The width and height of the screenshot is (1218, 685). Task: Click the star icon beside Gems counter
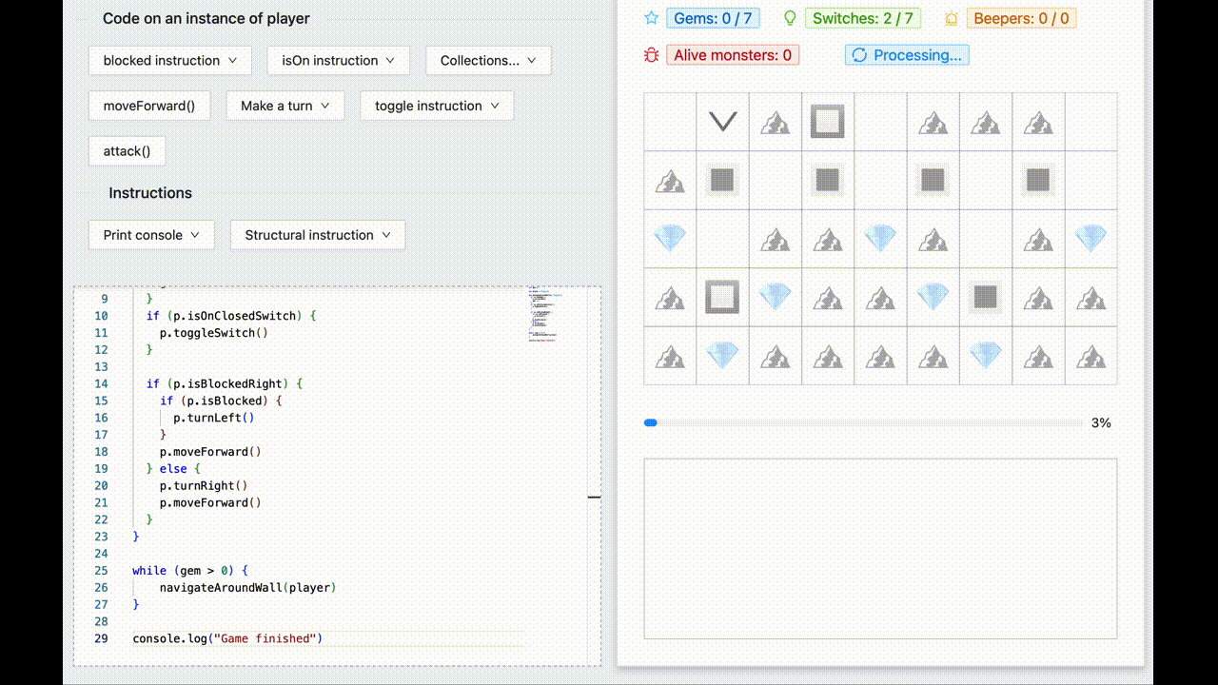click(x=651, y=18)
